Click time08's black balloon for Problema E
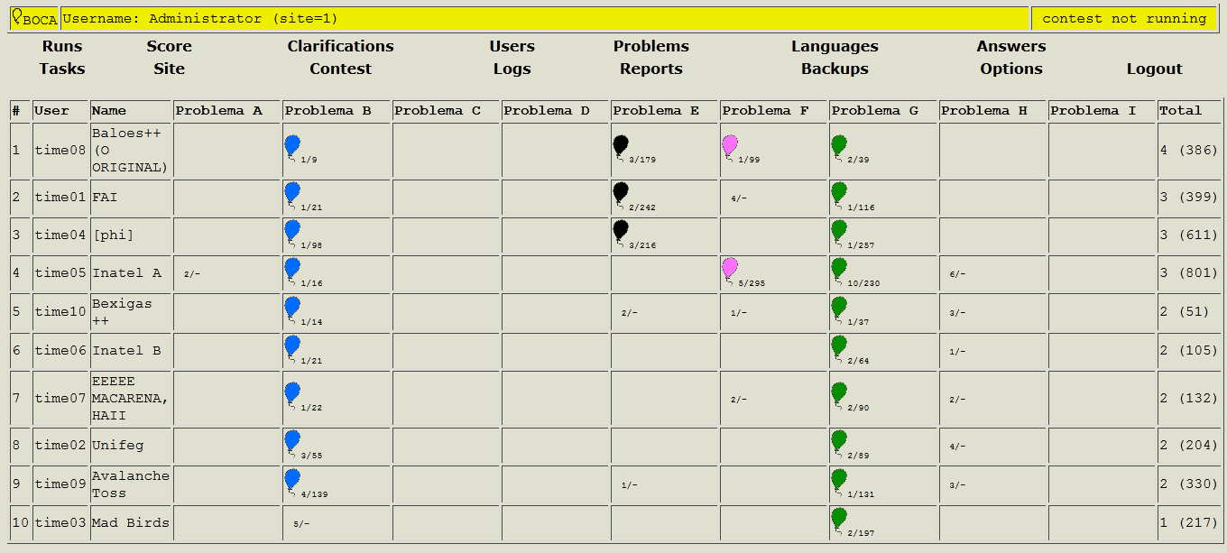1227x553 pixels. click(621, 146)
